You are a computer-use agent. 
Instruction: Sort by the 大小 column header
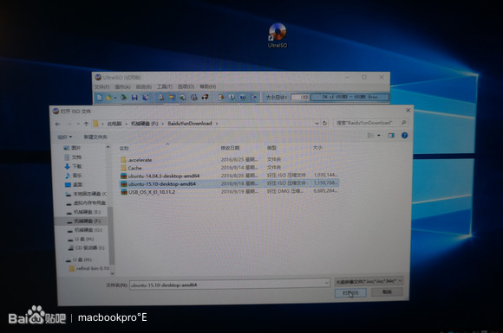click(x=317, y=147)
